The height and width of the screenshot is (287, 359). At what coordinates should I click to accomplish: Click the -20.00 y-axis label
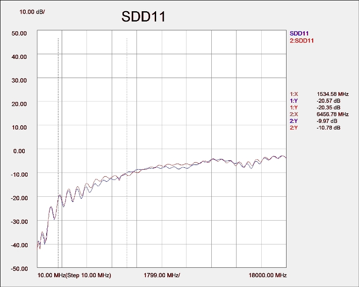pos(19,198)
